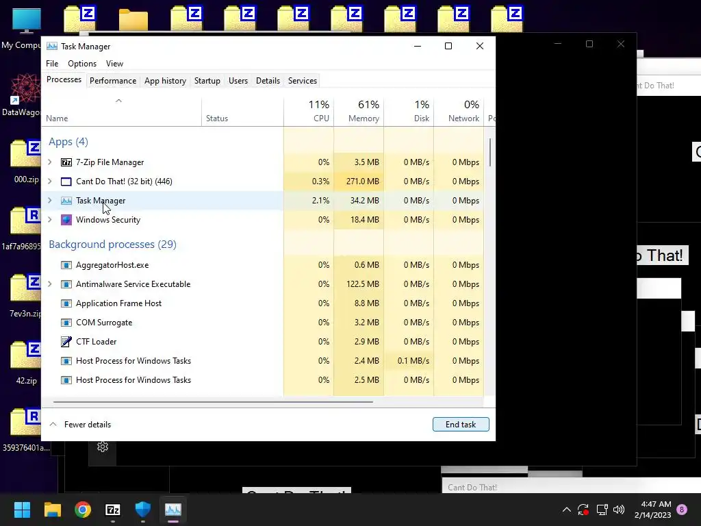701x526 pixels.
Task: Click the Antimalware Service Executable icon
Action: [x=66, y=284]
